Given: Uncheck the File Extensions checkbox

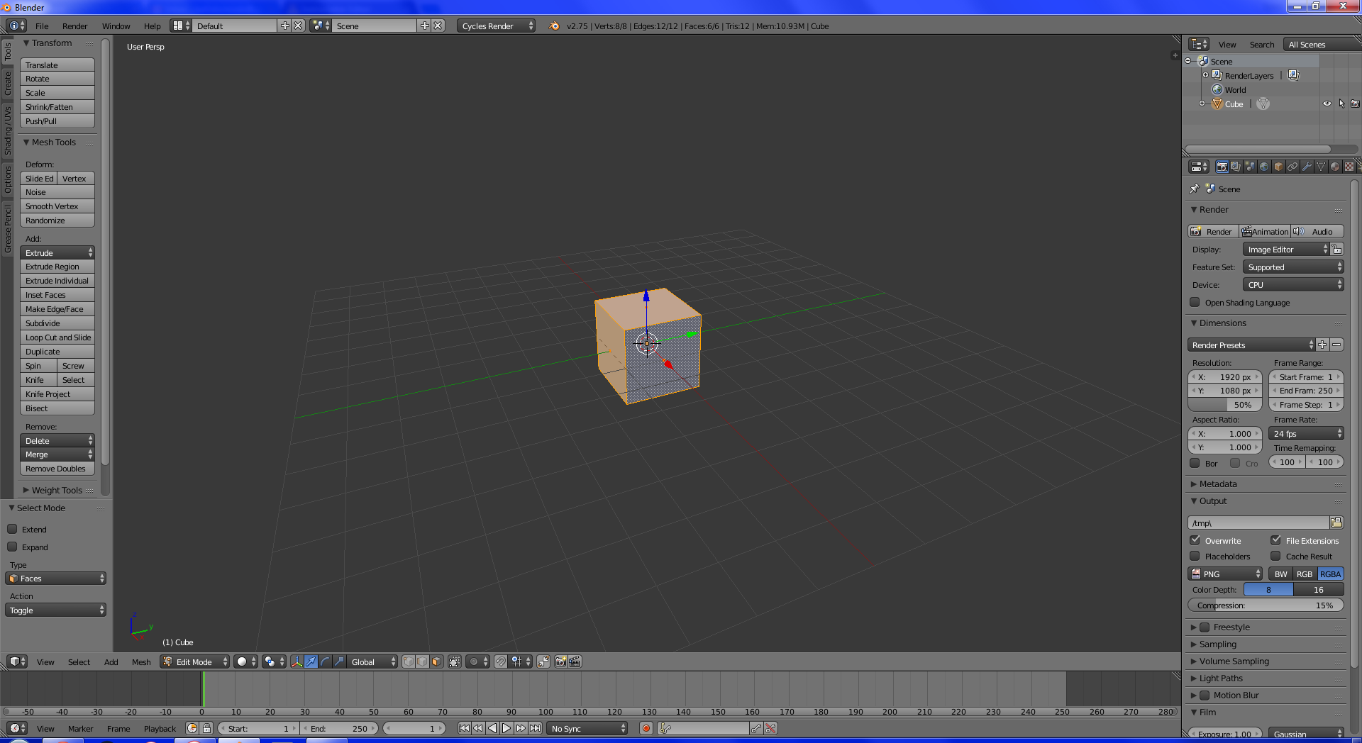Looking at the screenshot, I should (1276, 540).
